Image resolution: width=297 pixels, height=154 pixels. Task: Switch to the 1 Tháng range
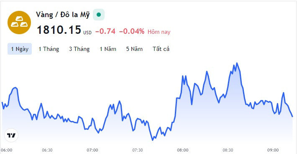pos(49,49)
